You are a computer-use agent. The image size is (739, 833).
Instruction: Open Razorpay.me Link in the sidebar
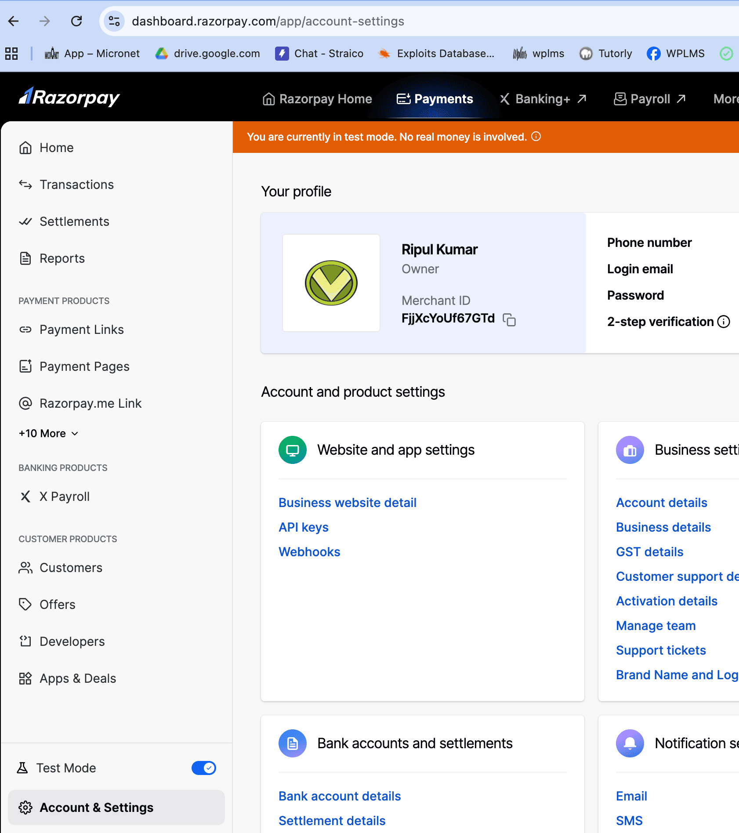pos(116,403)
